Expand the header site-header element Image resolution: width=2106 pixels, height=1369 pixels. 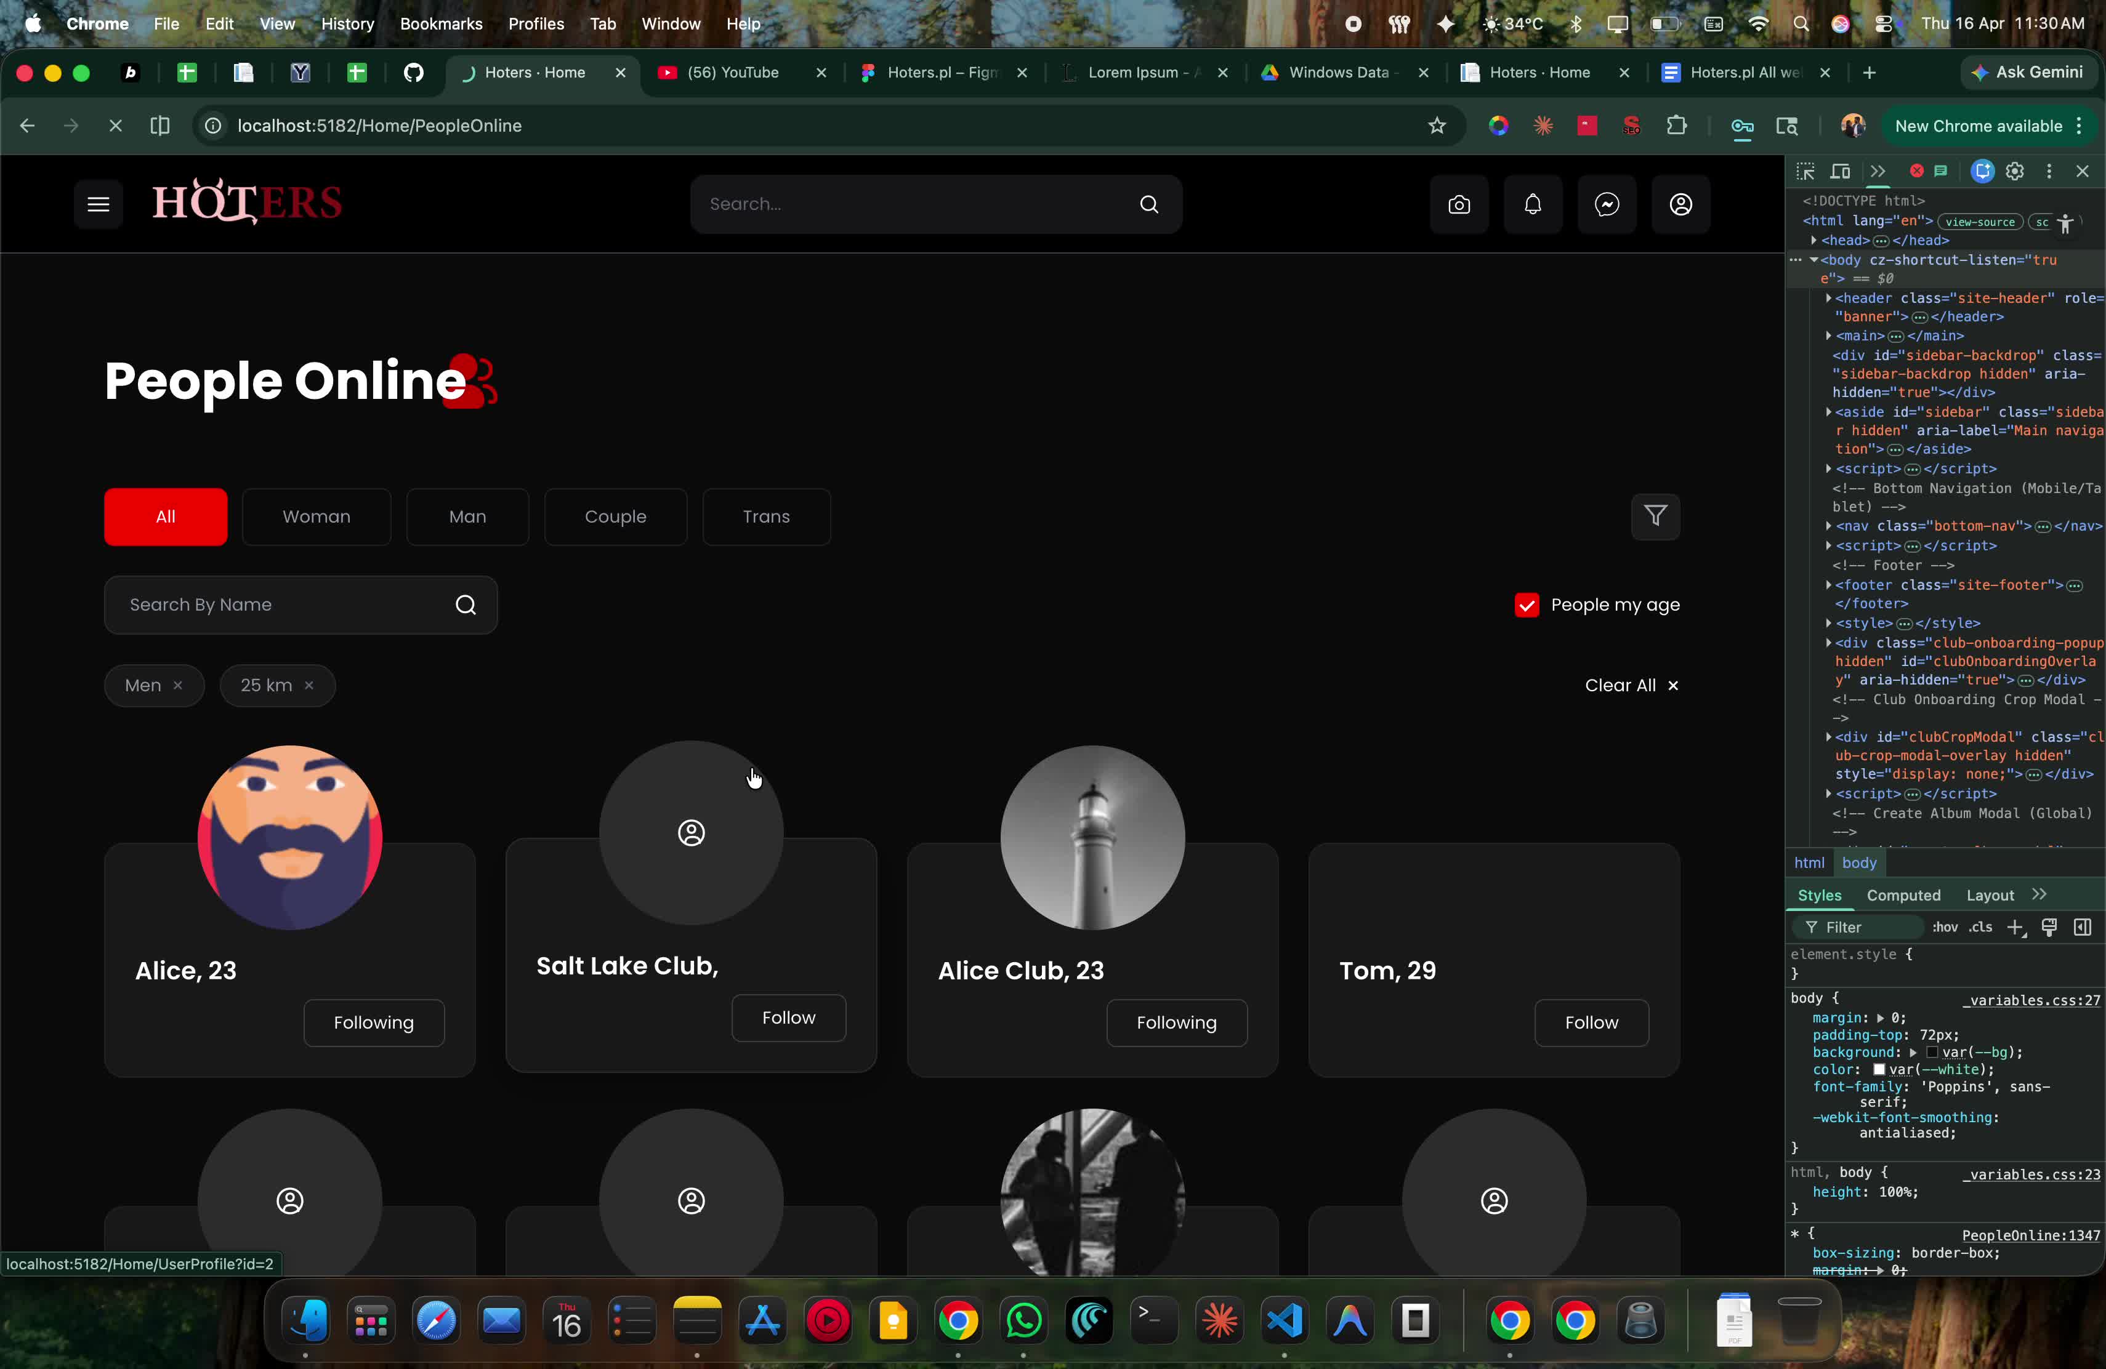pyautogui.click(x=1828, y=298)
